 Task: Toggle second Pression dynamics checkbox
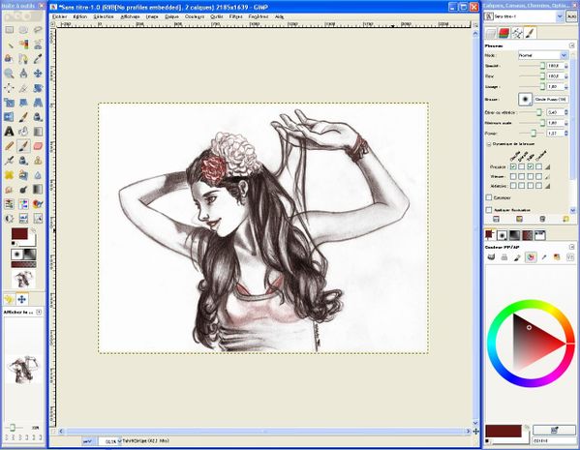522,166
